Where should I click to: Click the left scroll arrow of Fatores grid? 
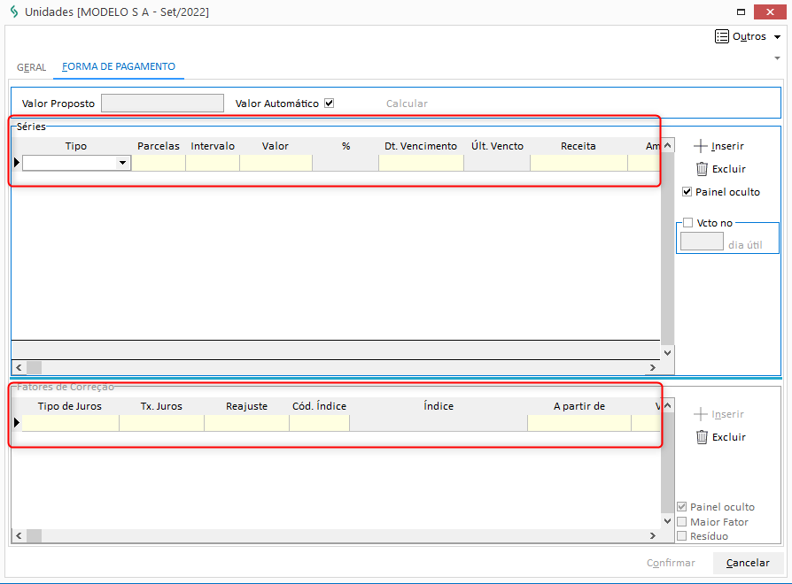point(19,535)
